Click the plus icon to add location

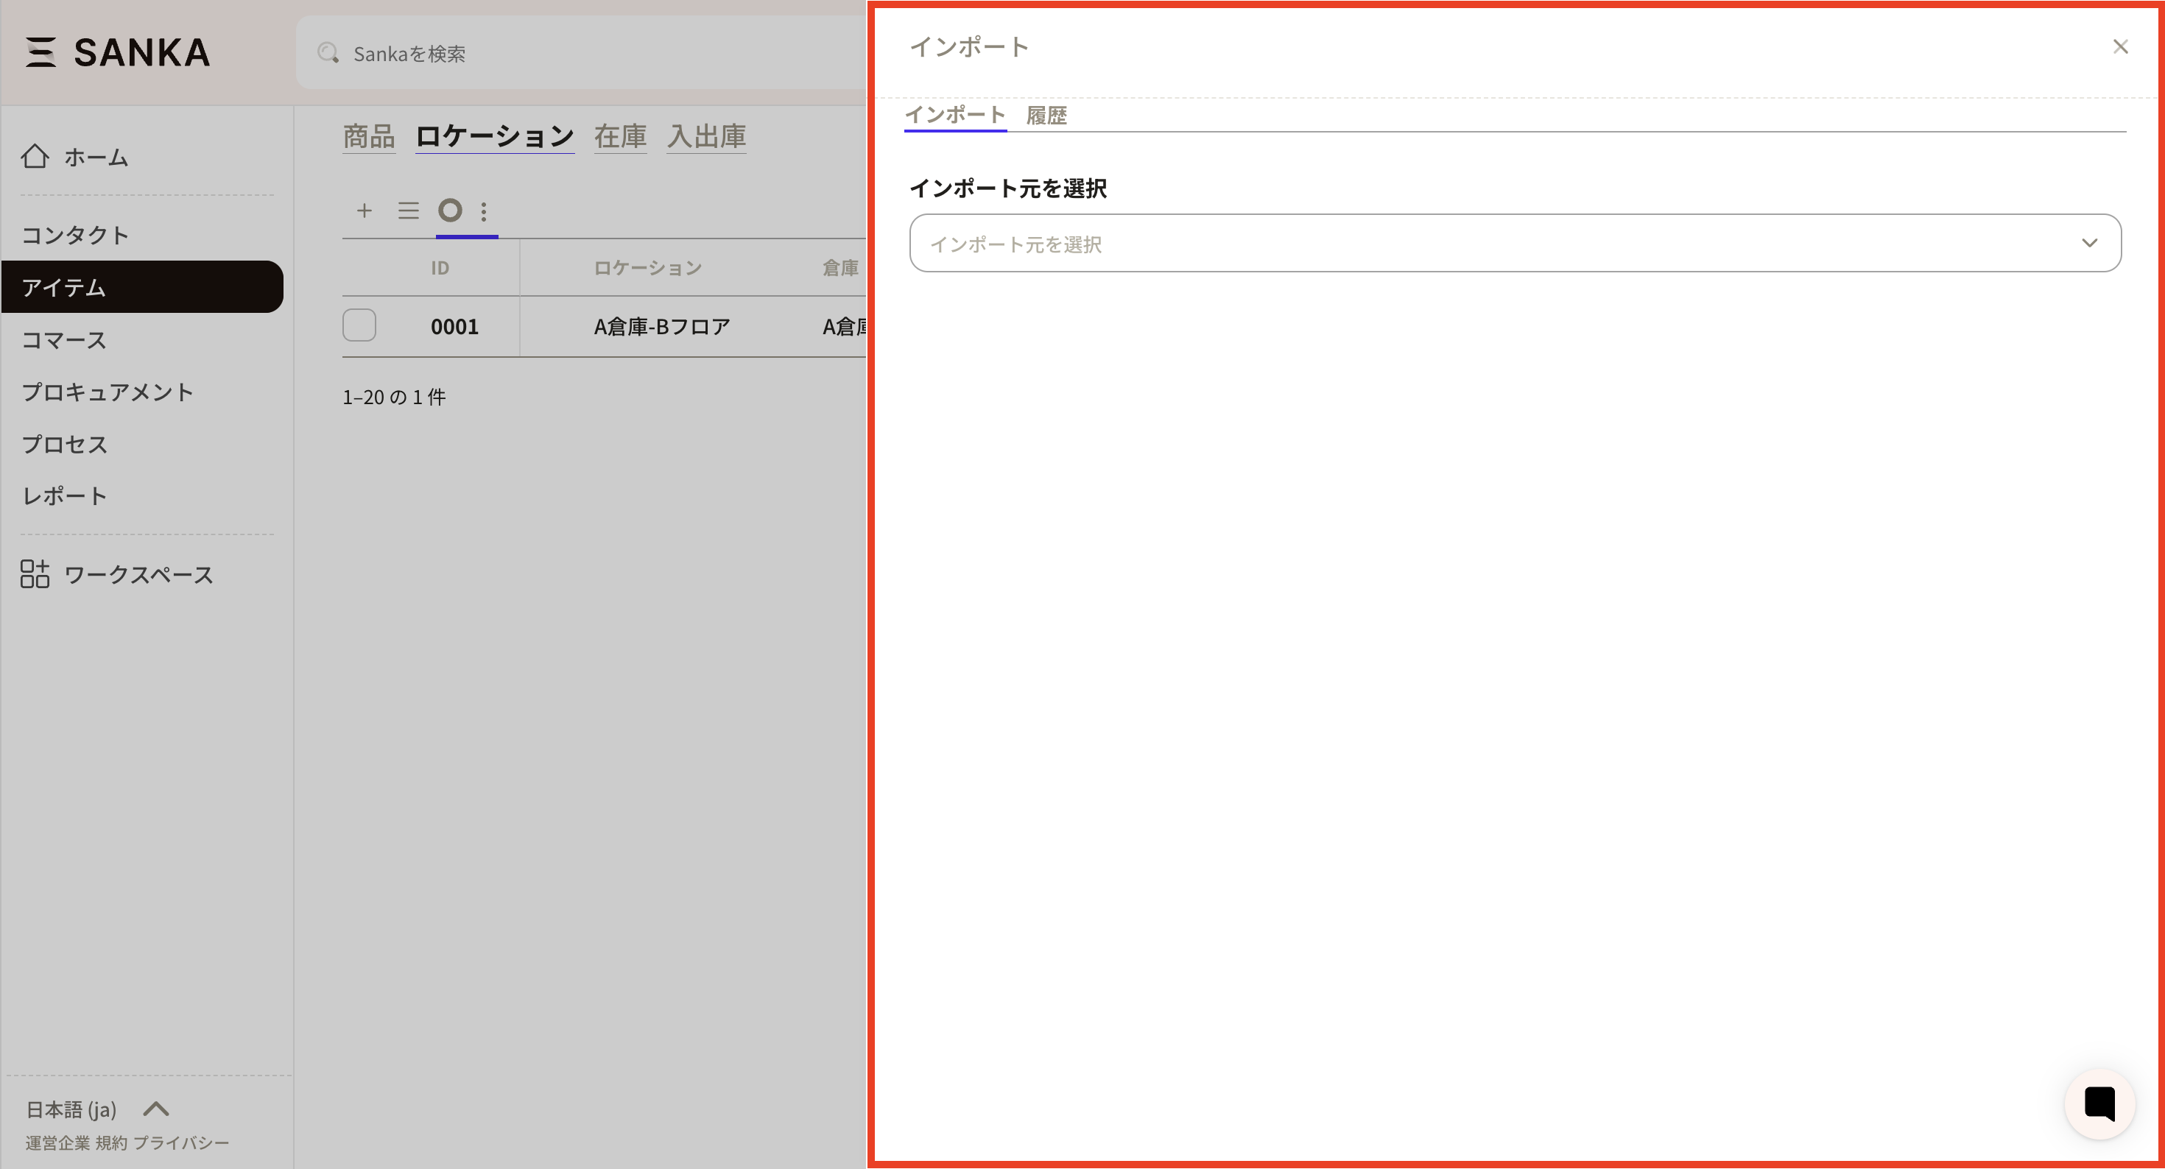point(364,210)
